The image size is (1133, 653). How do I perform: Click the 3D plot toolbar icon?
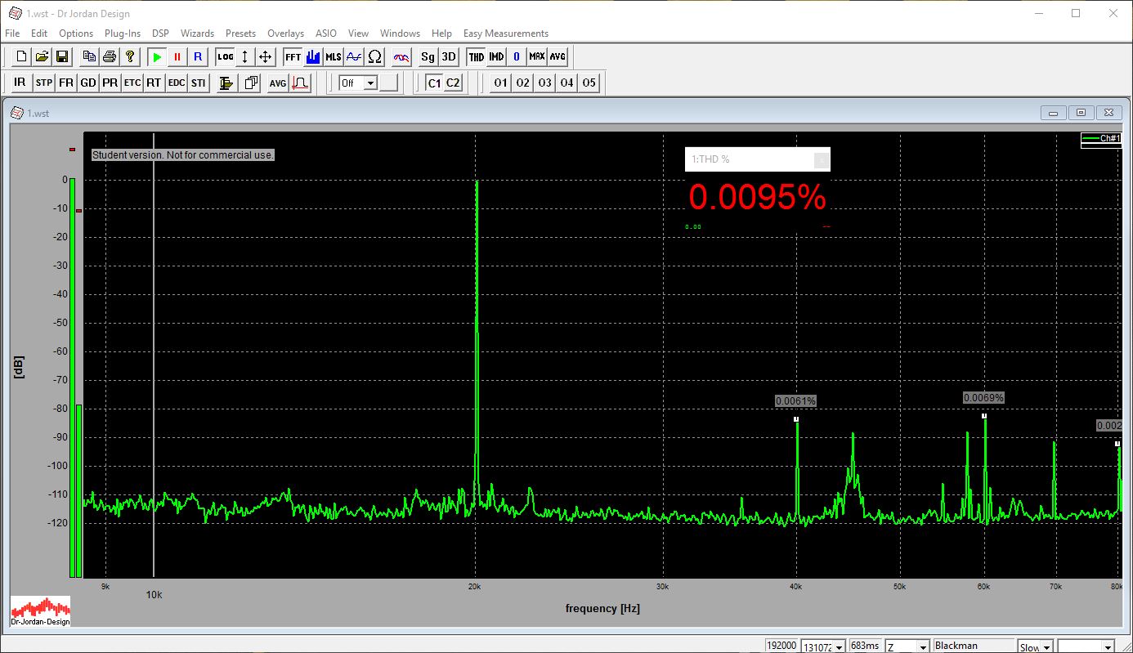click(449, 56)
